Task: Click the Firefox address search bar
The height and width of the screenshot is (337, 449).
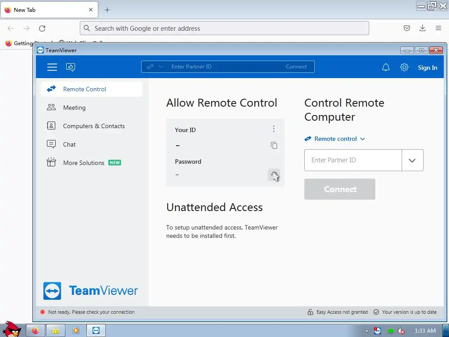Action: pyautogui.click(x=224, y=28)
